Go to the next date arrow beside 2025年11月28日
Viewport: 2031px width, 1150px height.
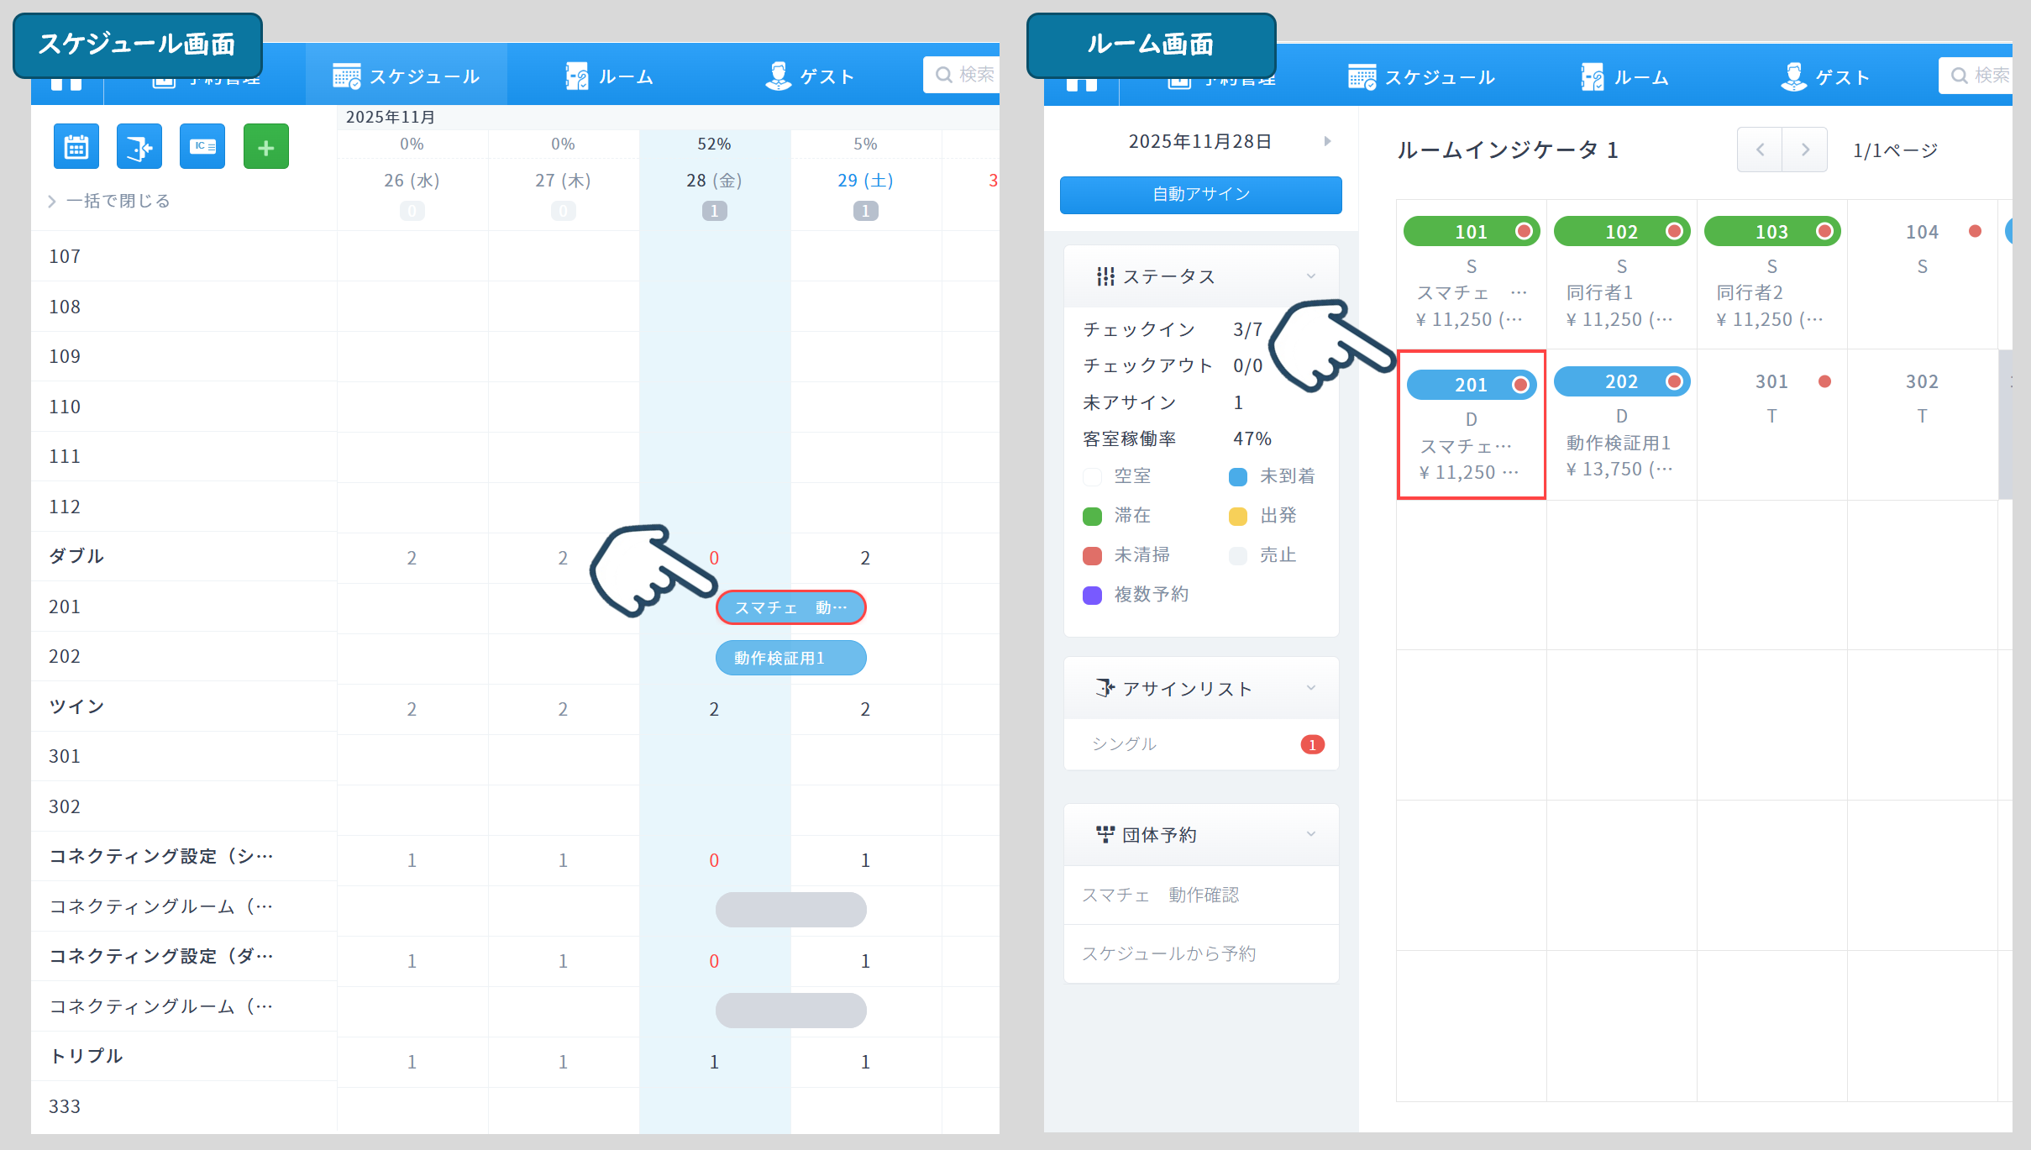coord(1327,141)
